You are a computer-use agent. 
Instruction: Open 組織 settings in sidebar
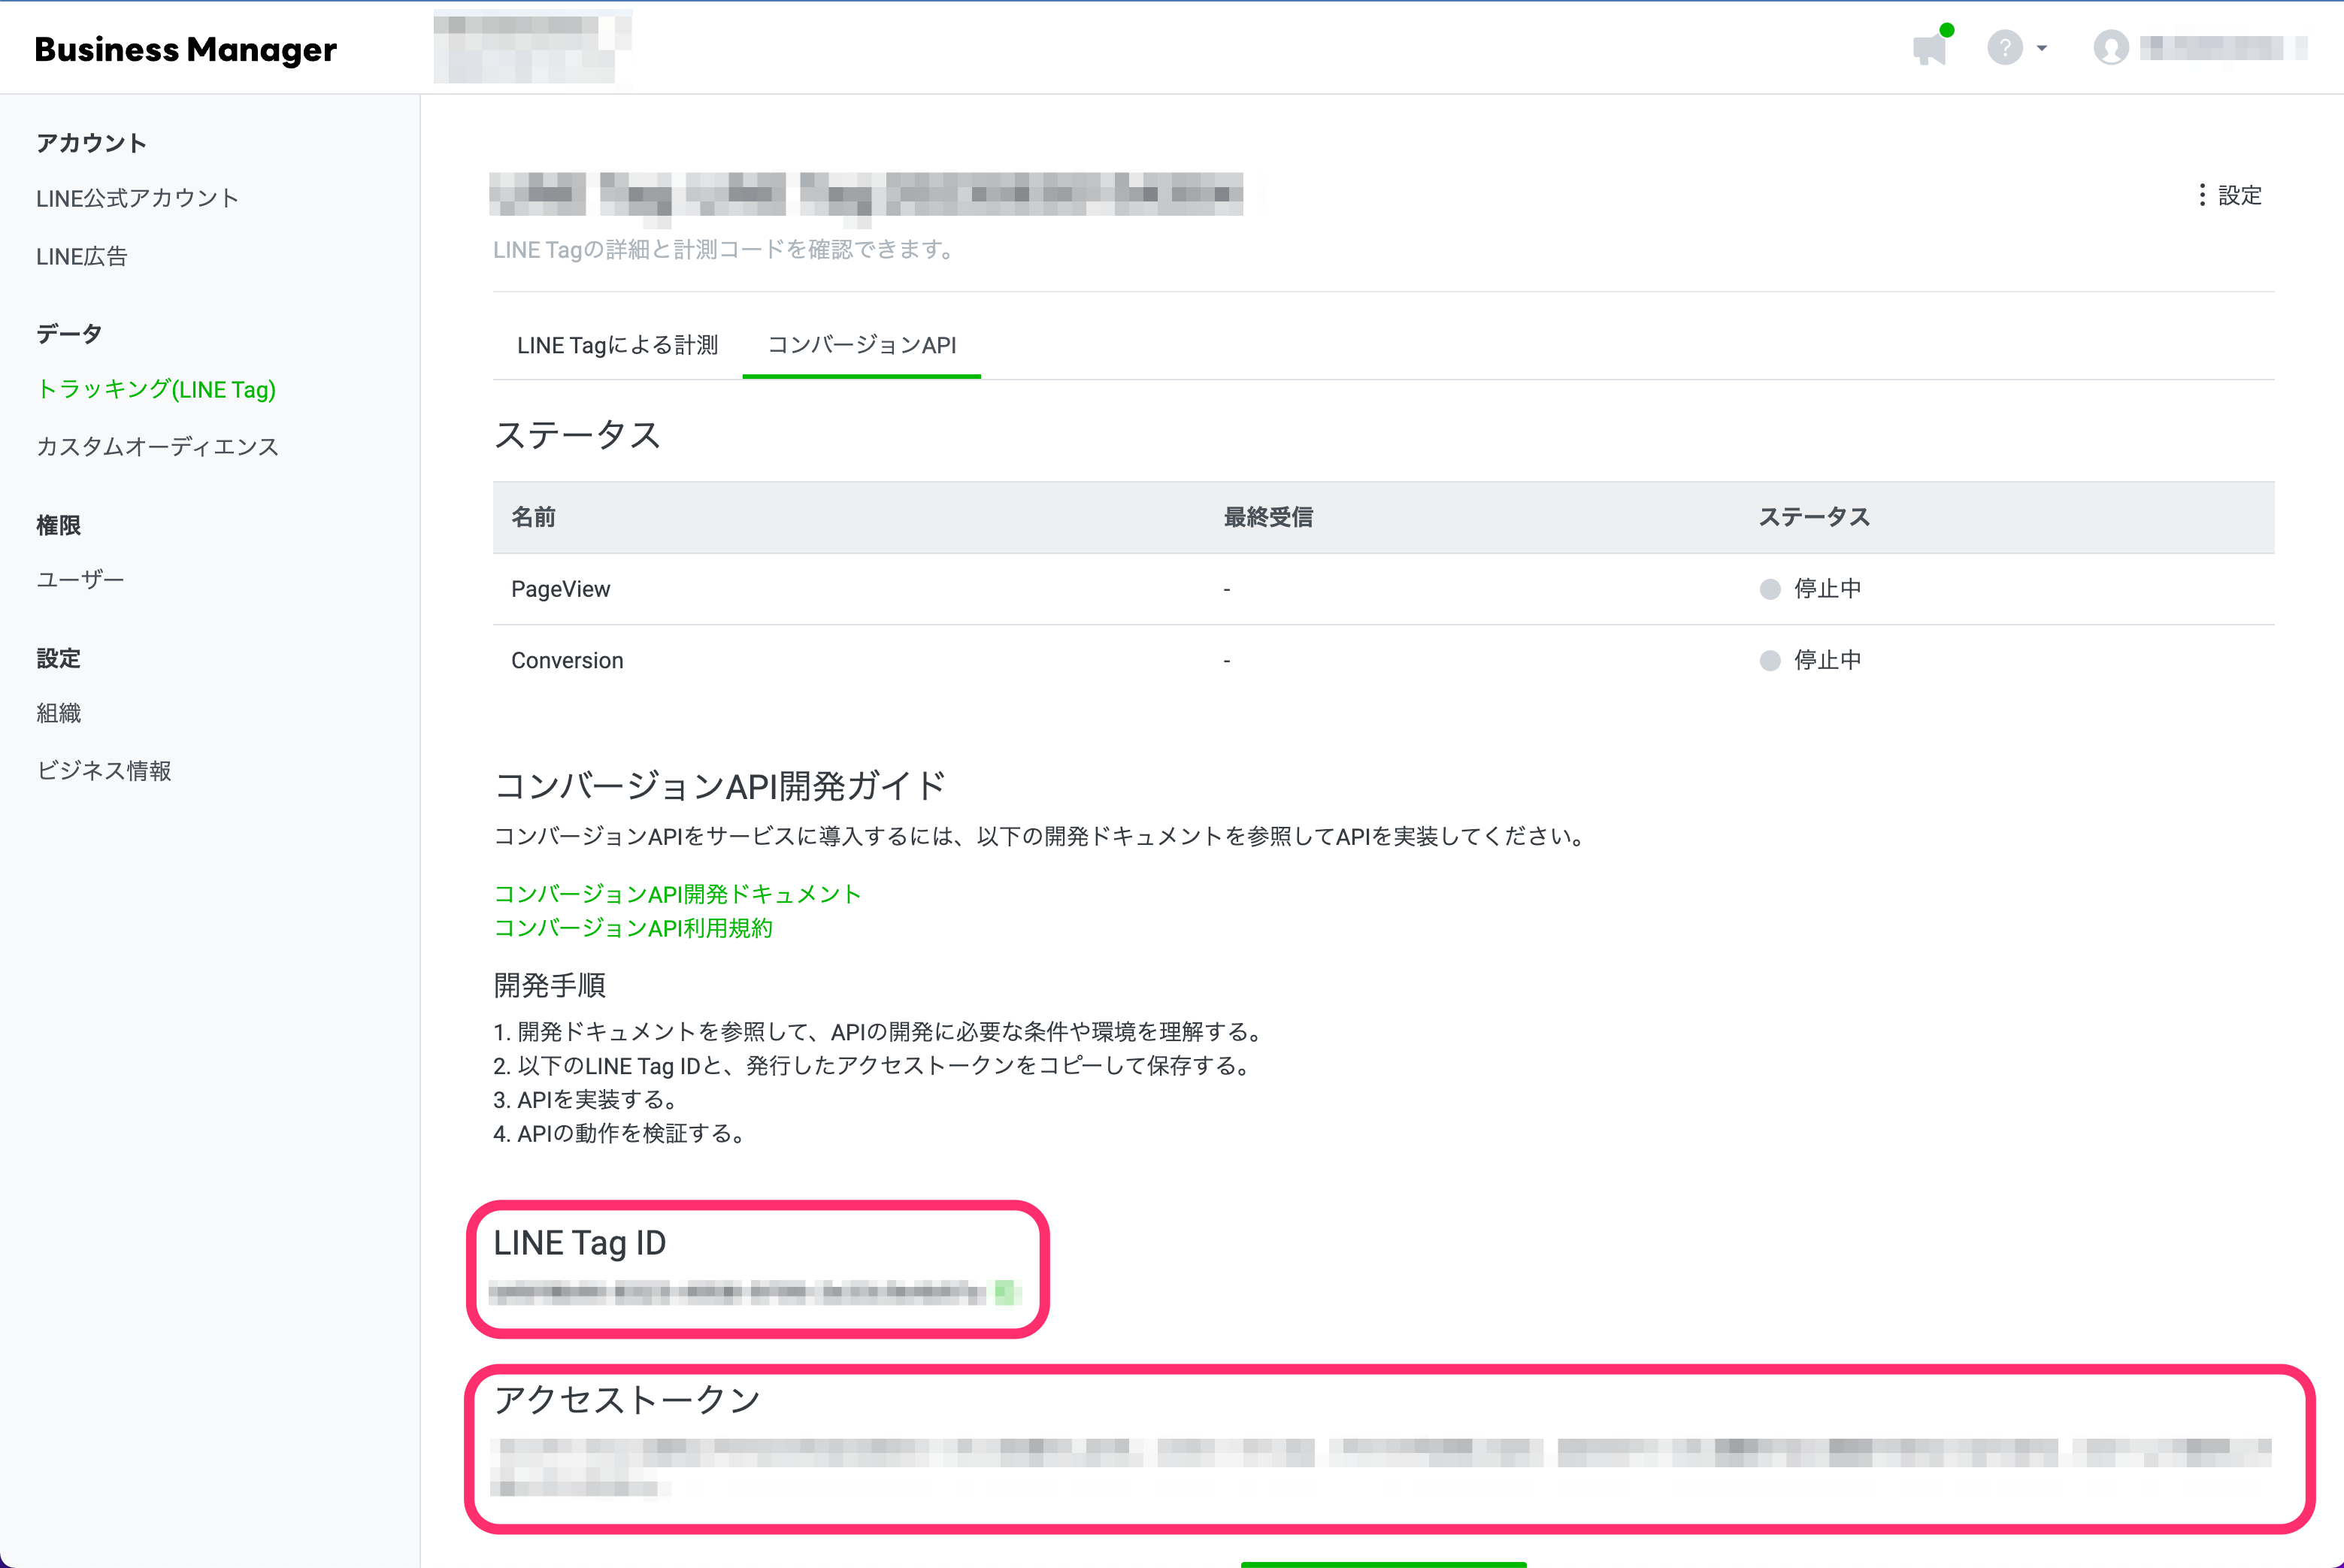pyautogui.click(x=59, y=713)
